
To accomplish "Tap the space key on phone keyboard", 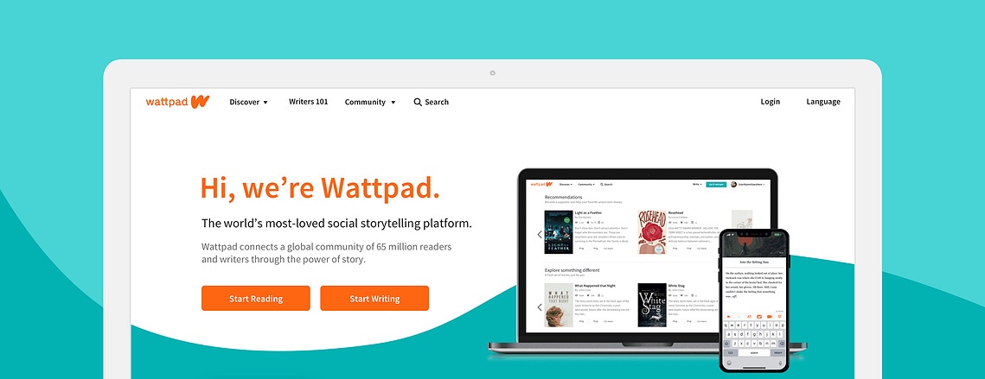I will click(752, 352).
